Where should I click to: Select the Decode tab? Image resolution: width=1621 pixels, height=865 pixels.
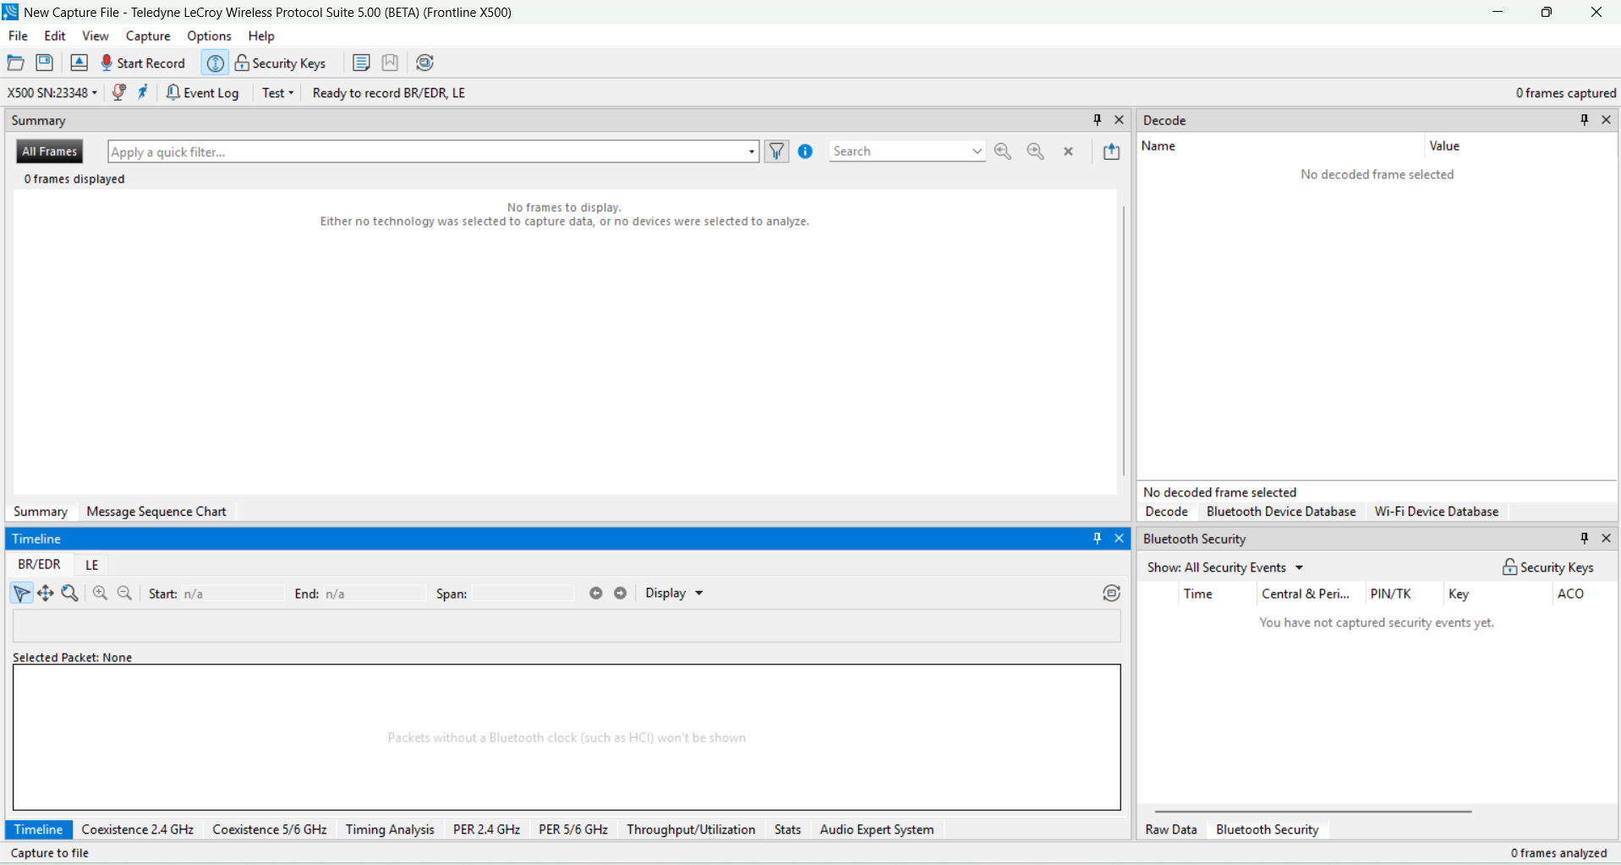tap(1166, 512)
